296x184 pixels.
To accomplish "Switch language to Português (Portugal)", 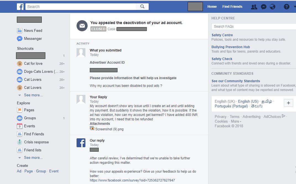I will pos(231,106).
